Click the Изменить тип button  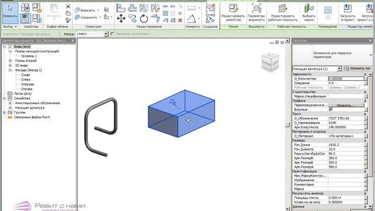[x=357, y=69]
